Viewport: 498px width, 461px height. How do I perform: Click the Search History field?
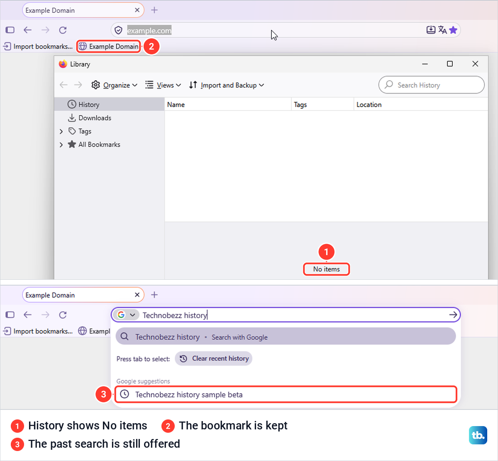[432, 85]
